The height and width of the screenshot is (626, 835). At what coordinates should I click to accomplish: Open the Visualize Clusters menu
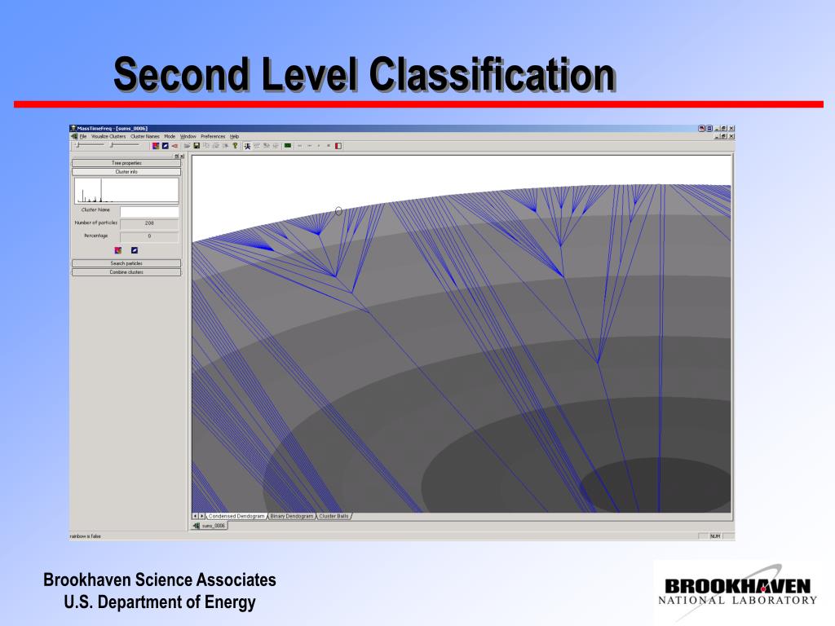click(108, 136)
